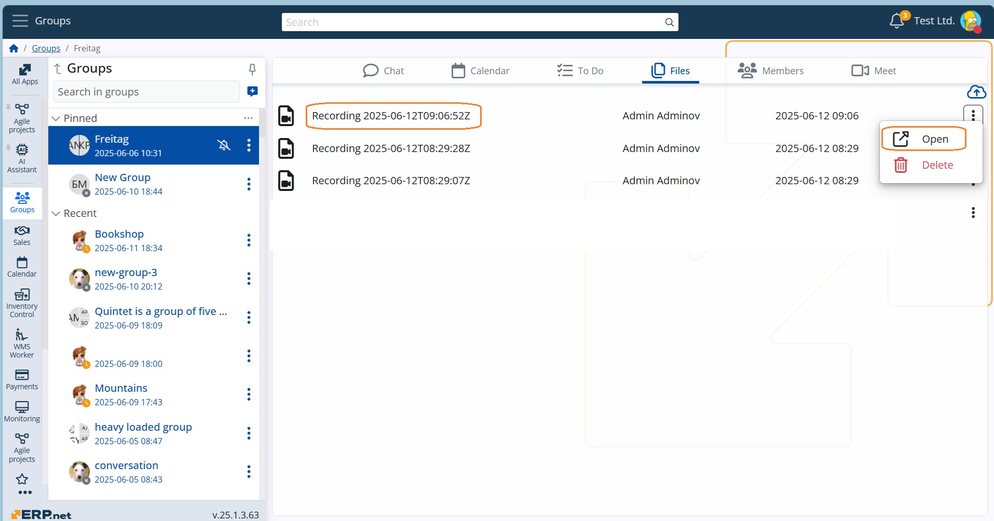Open Mountains group three-dot menu
This screenshot has width=994, height=521.
[249, 394]
